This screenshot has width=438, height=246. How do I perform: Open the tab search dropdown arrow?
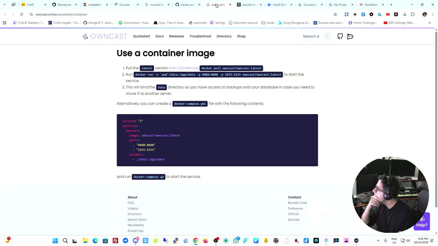4,5
